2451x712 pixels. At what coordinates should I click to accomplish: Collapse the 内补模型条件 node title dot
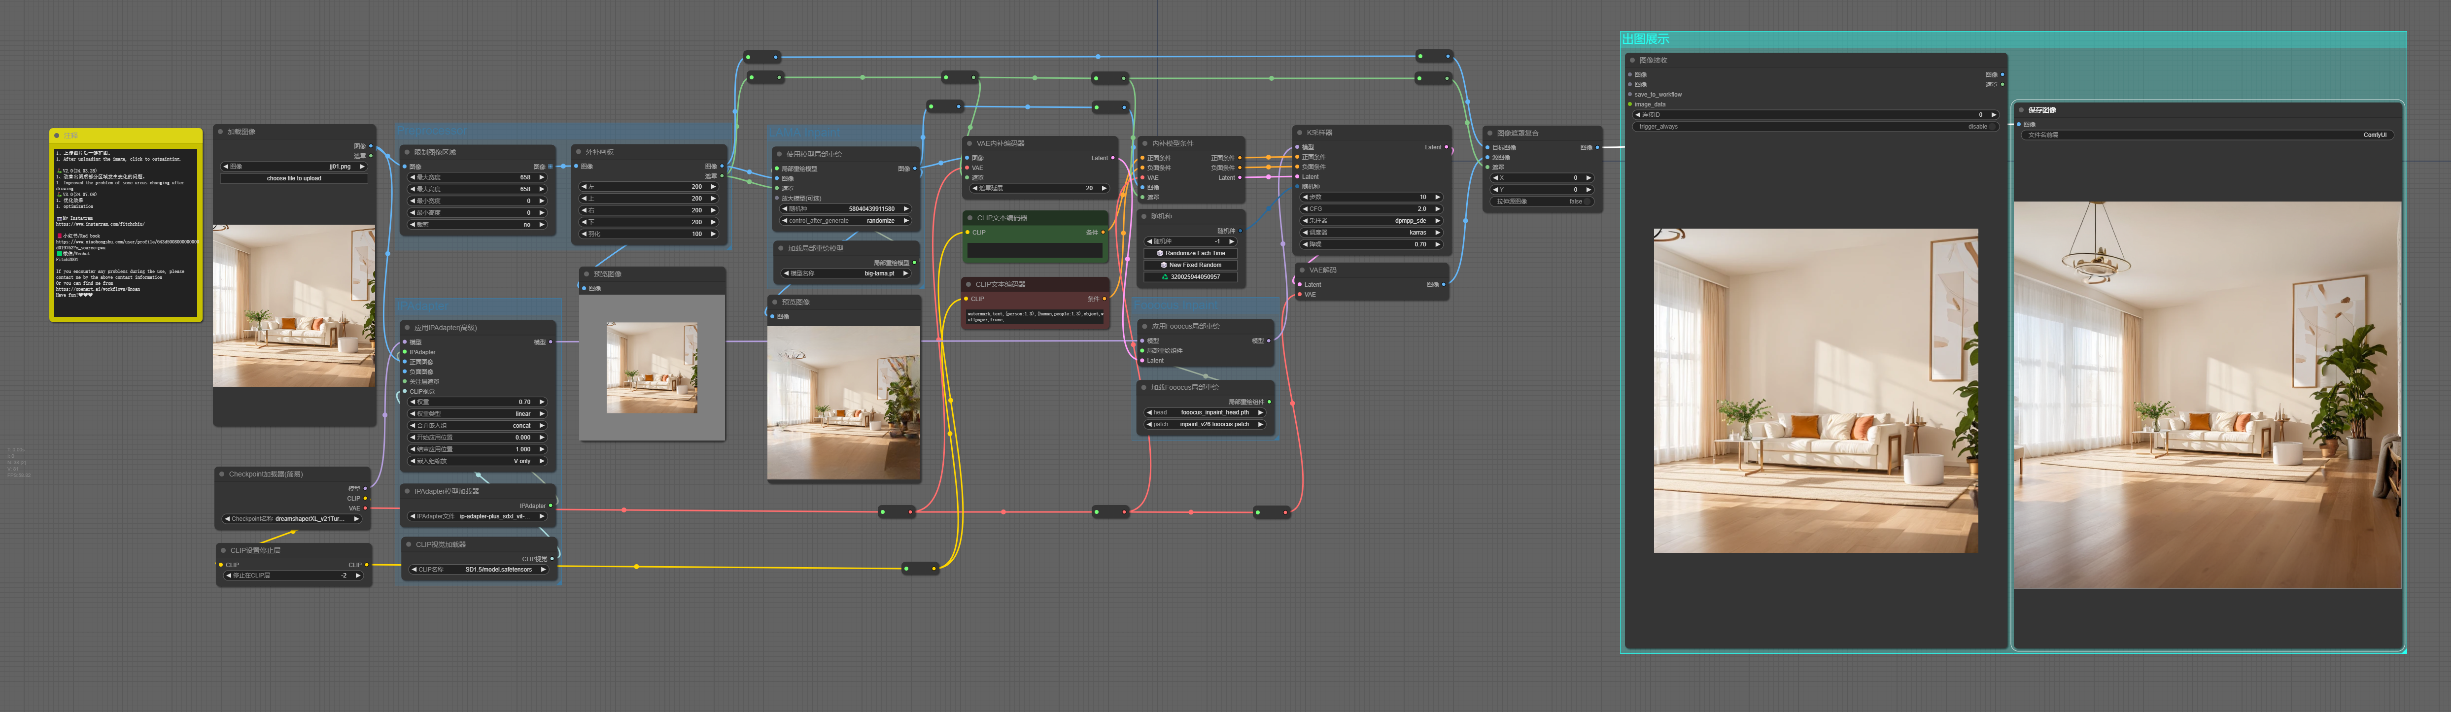pos(1144,143)
